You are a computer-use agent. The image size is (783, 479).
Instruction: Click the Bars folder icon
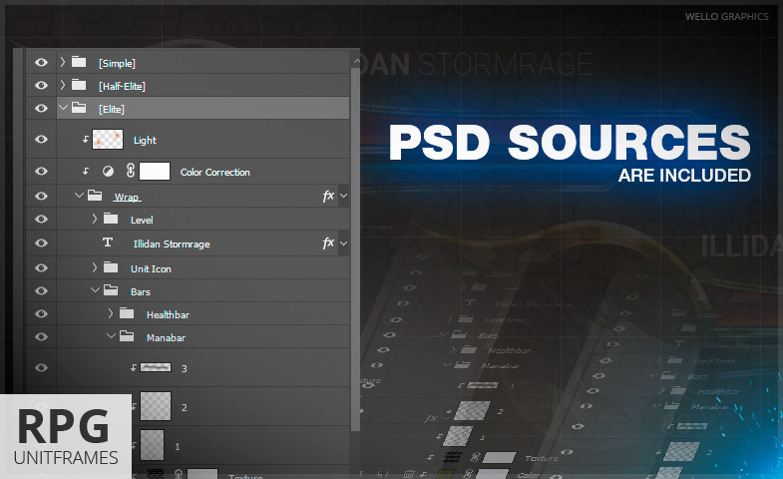pyautogui.click(x=111, y=290)
